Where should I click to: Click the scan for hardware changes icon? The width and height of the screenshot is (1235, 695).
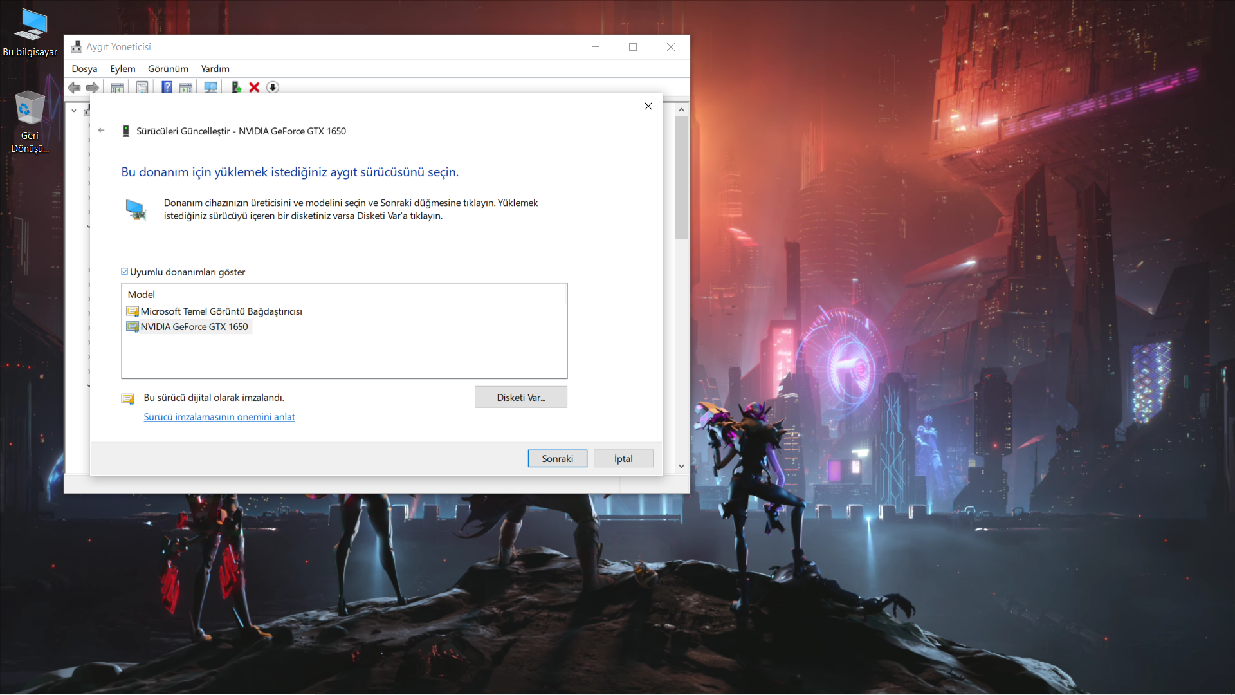coord(210,88)
